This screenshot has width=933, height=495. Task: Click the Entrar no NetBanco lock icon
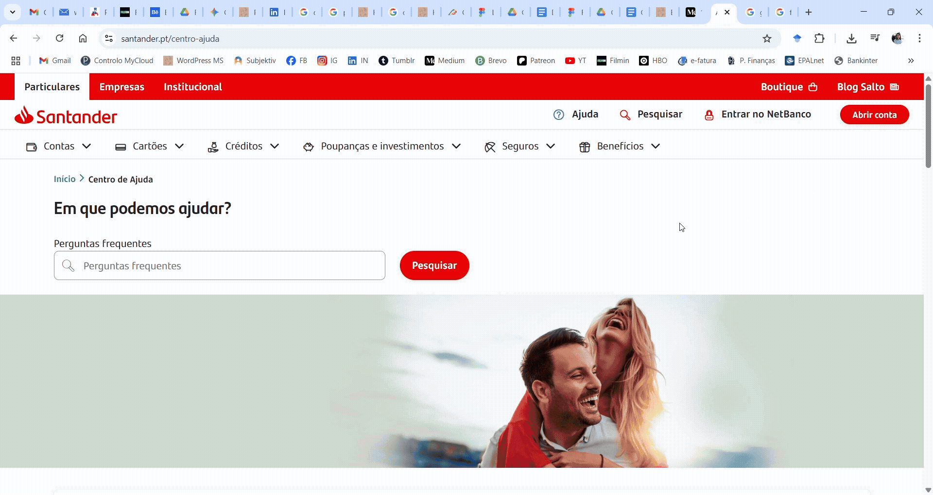pyautogui.click(x=709, y=115)
